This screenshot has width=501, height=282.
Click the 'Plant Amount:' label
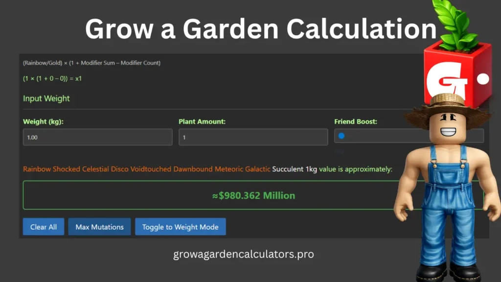tap(202, 121)
